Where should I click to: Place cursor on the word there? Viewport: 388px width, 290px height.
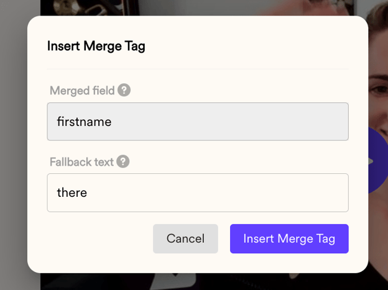[x=72, y=193]
